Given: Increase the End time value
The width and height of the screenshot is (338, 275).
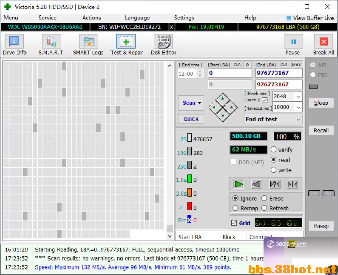Looking at the screenshot, I should click(x=200, y=71).
